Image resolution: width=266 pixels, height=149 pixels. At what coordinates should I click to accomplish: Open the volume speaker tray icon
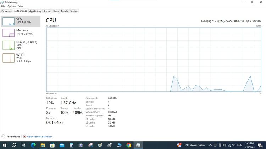coord(225,145)
